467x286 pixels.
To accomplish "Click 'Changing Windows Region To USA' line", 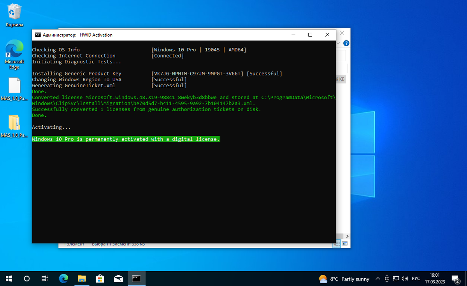I will click(77, 79).
